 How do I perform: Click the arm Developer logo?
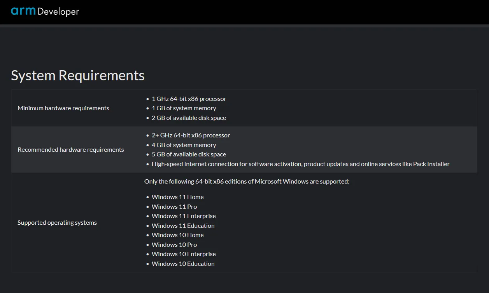[45, 12]
